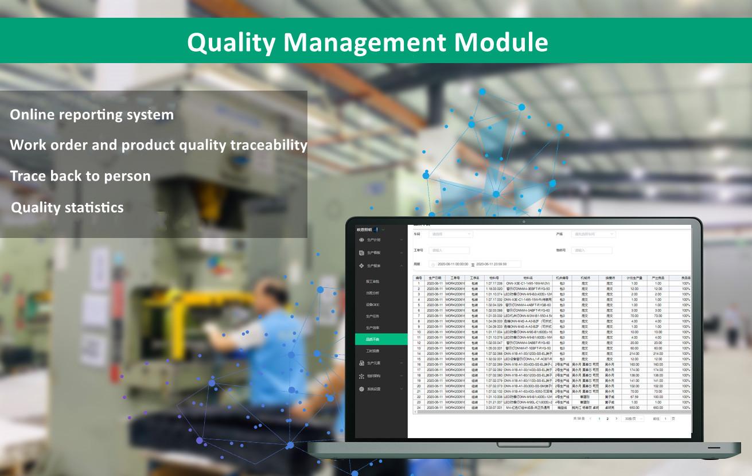752x476 pixels.
Task: Open the 工时报表 submenu item
Action: click(372, 351)
